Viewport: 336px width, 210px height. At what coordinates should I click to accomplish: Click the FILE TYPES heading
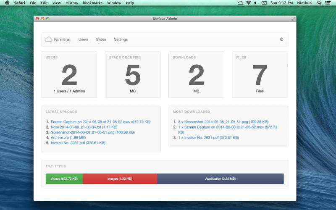(56, 166)
